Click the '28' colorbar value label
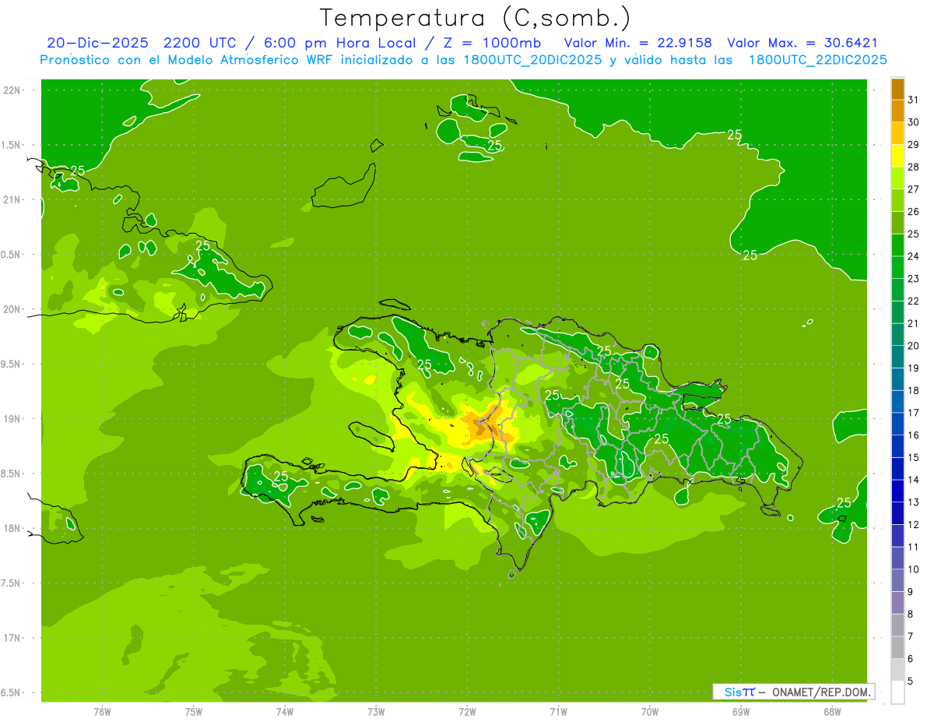 (914, 167)
